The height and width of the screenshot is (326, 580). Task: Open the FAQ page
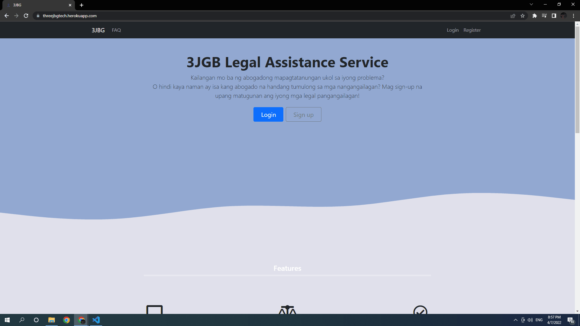click(116, 30)
